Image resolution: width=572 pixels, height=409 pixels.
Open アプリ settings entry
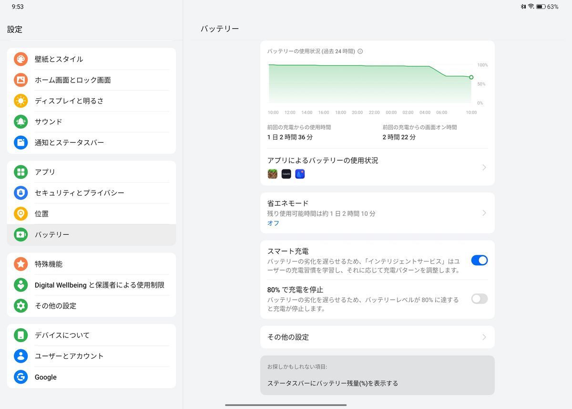tap(92, 172)
